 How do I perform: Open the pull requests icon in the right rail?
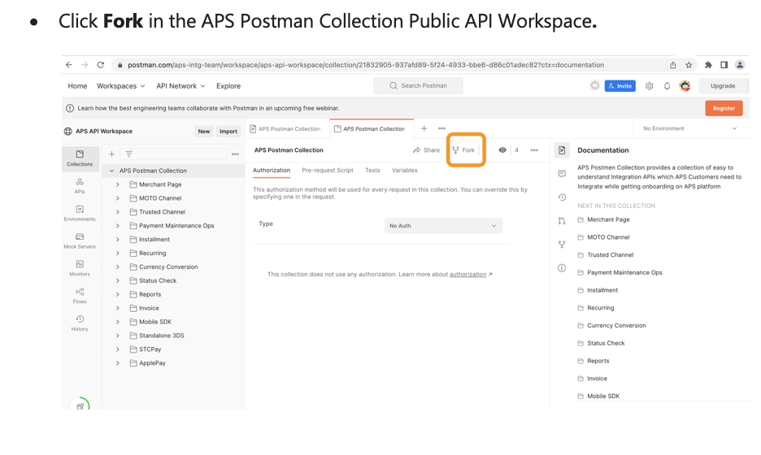click(562, 221)
